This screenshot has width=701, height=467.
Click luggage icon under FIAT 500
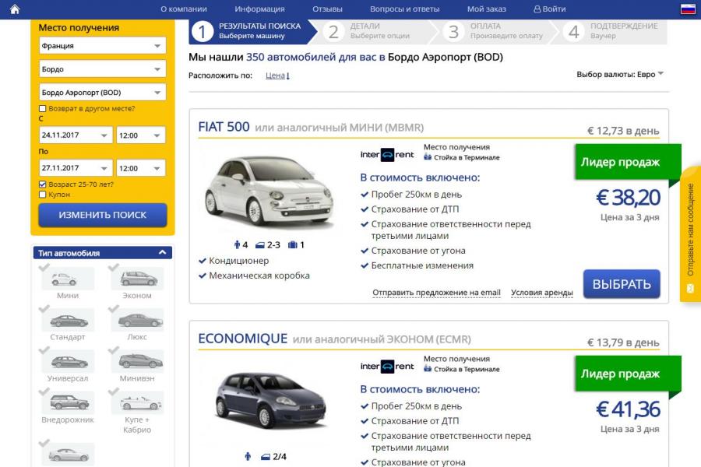[293, 244]
